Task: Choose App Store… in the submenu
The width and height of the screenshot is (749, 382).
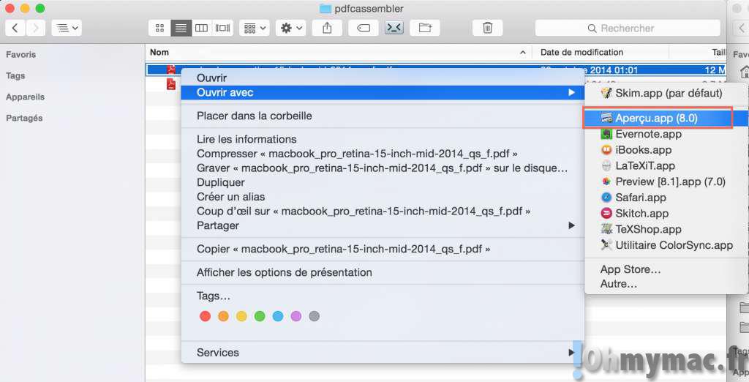Action: coord(666,269)
